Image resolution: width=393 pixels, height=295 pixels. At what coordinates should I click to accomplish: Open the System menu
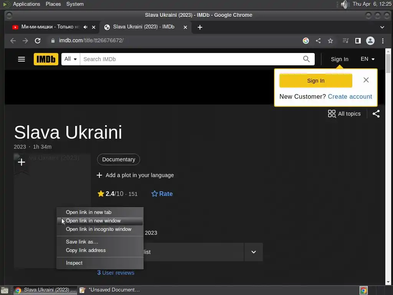(x=75, y=4)
